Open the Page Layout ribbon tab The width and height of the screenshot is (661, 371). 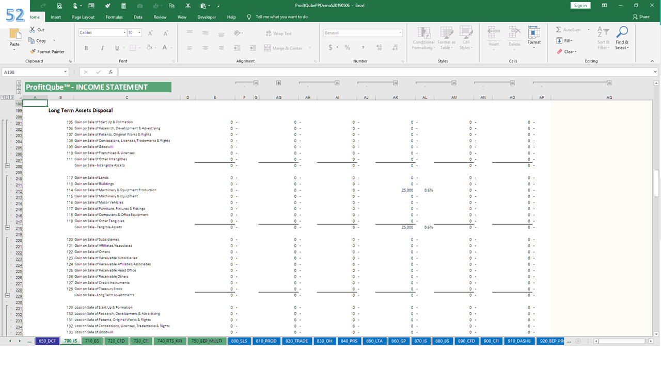[83, 17]
